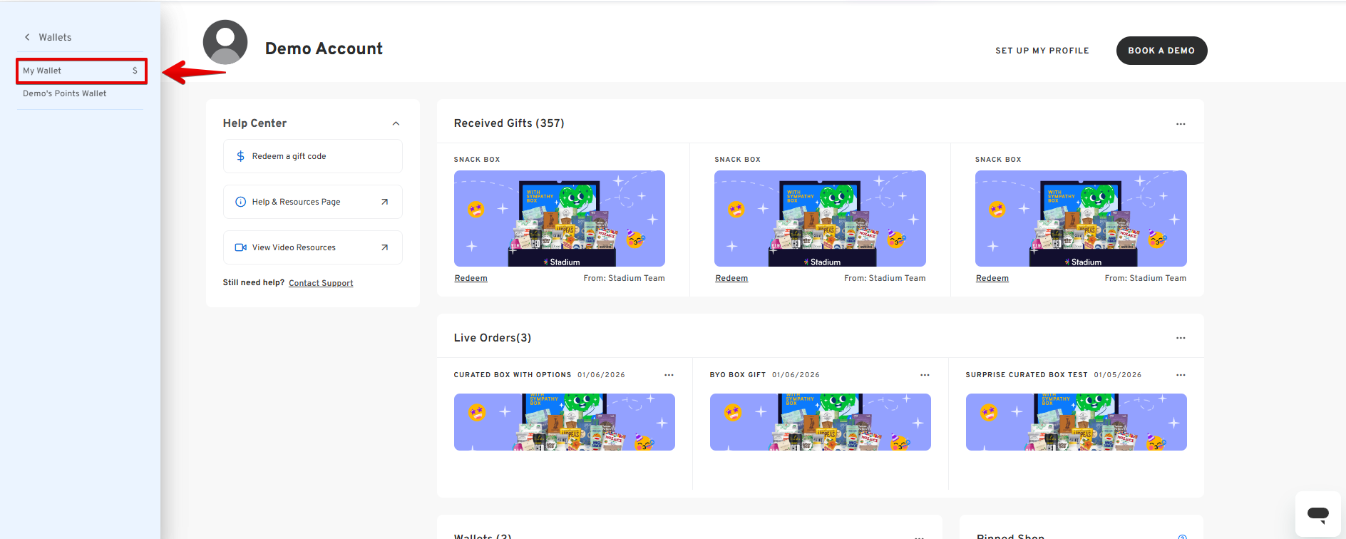Click the external arrow on View Video Resources
The height and width of the screenshot is (539, 1346).
[x=384, y=247]
